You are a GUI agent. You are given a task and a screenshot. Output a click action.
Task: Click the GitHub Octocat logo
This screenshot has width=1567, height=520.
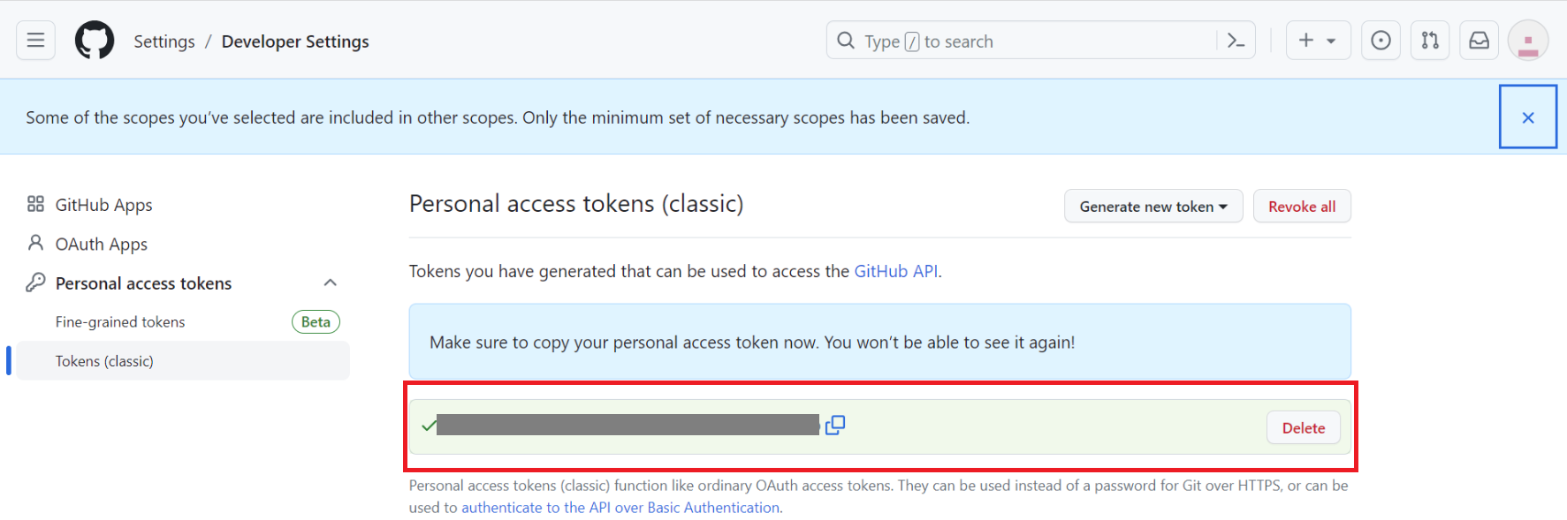(x=95, y=41)
